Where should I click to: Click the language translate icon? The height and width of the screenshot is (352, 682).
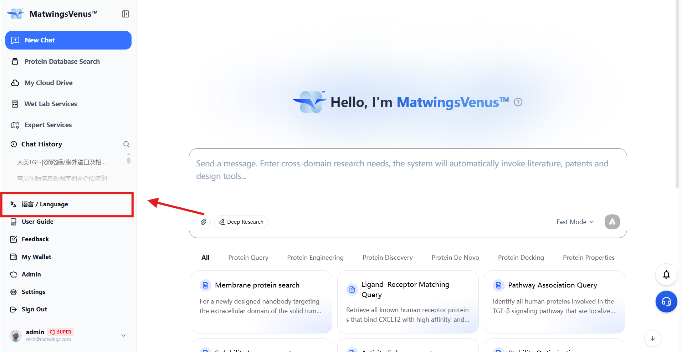[x=14, y=205]
